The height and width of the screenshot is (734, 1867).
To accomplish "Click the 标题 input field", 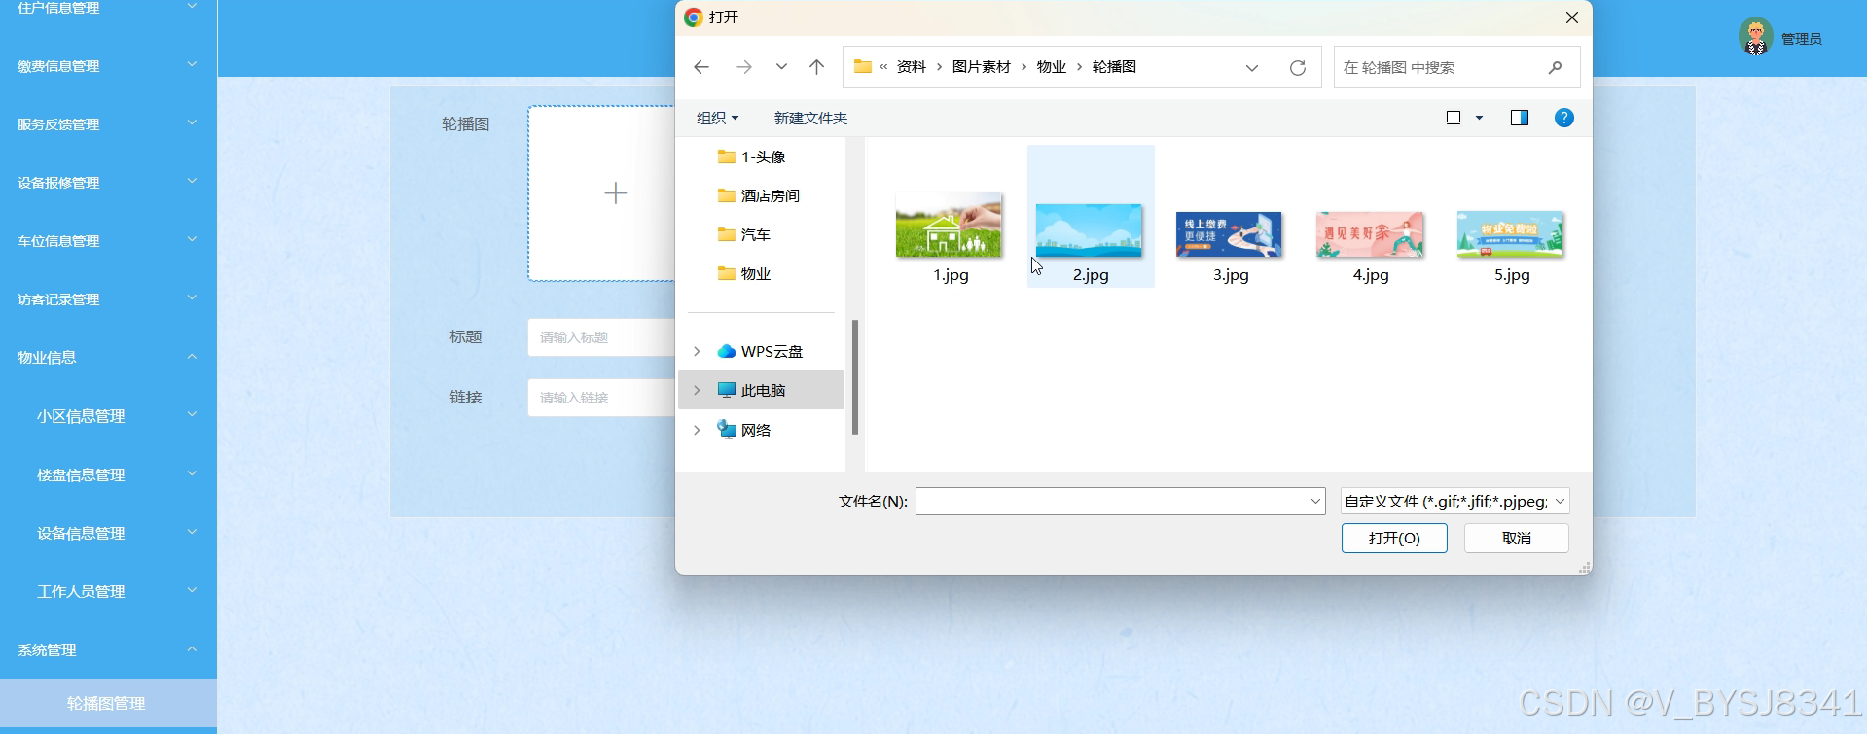I will click(603, 337).
